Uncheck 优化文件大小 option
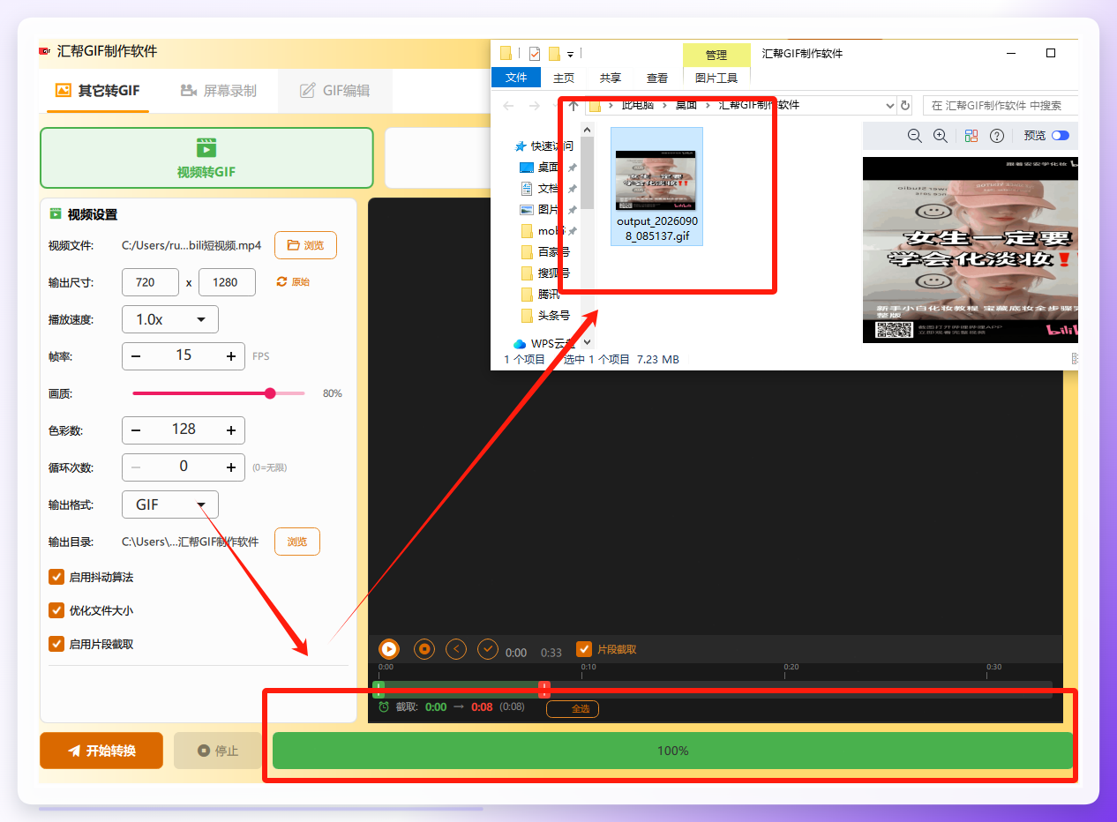 pyautogui.click(x=56, y=610)
